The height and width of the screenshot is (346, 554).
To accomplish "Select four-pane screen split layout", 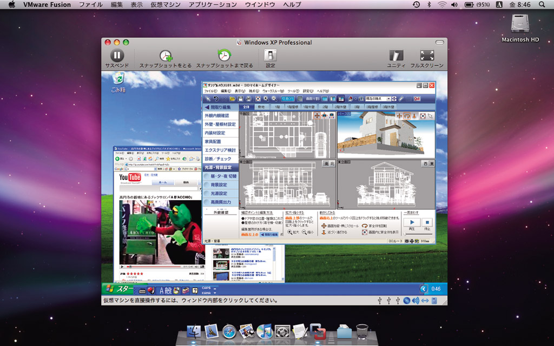I will 341,99.
